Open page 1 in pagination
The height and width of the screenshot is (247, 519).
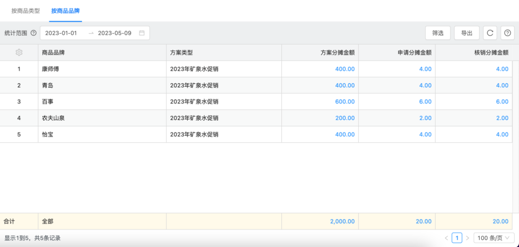coord(457,238)
